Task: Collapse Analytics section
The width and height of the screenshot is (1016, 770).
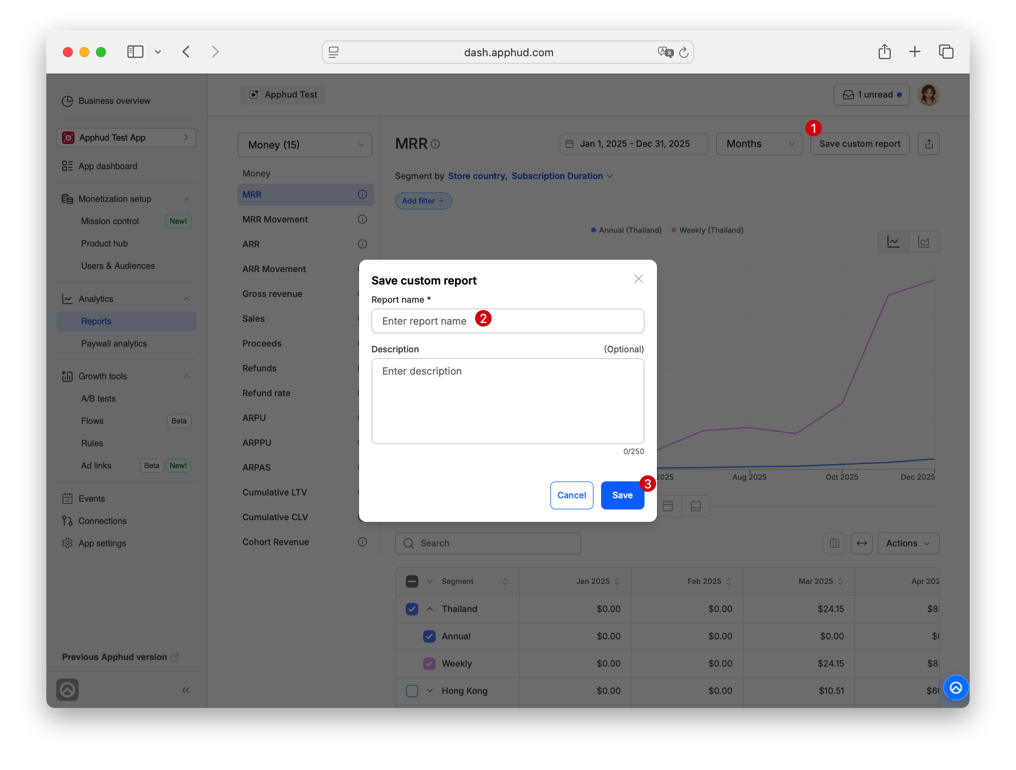Action: click(187, 299)
